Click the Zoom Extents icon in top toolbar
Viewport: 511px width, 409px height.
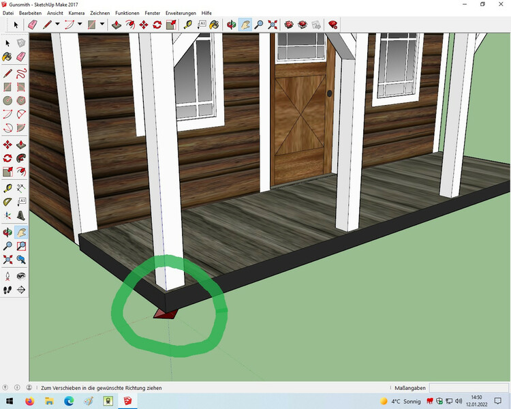tap(273, 25)
